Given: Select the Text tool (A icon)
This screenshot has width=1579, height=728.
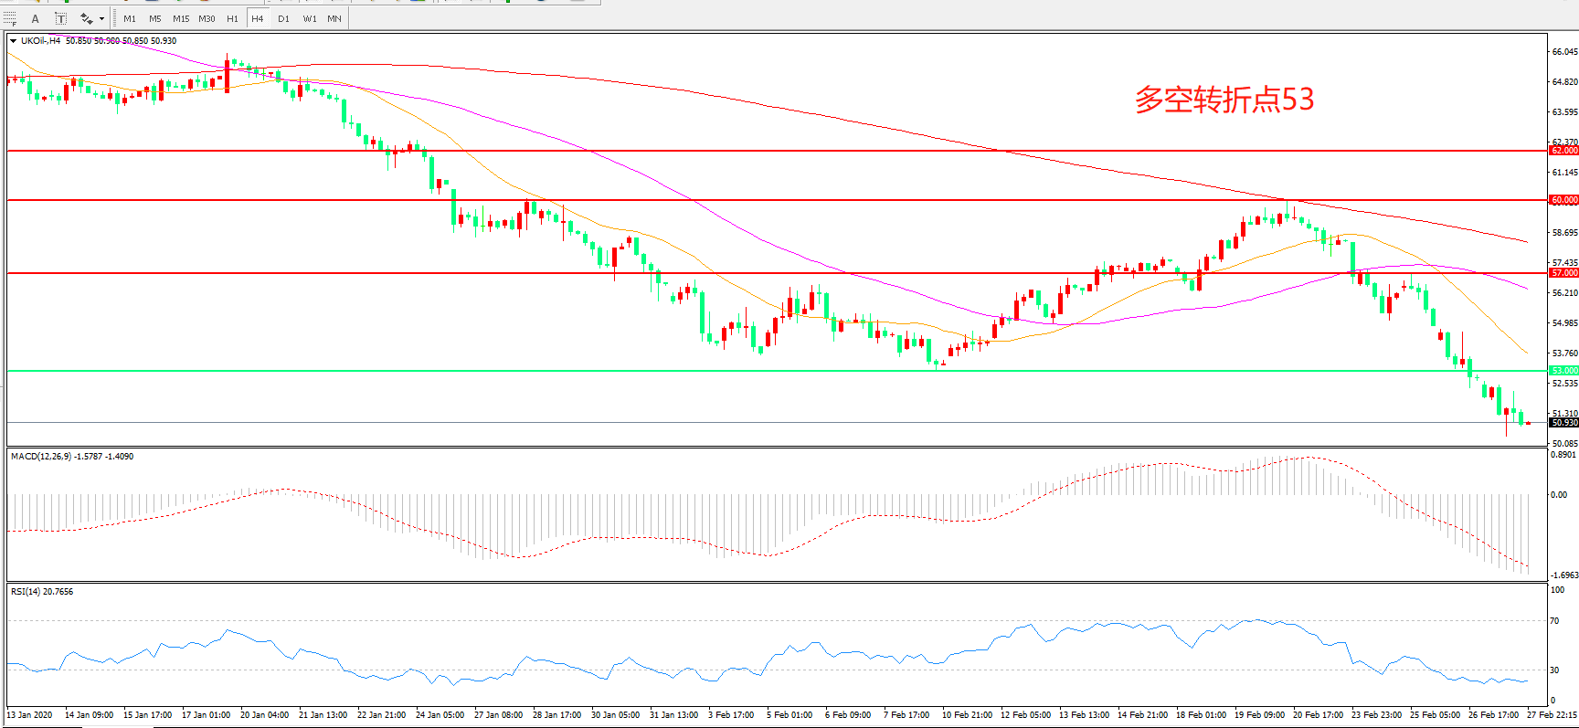Looking at the screenshot, I should [36, 18].
